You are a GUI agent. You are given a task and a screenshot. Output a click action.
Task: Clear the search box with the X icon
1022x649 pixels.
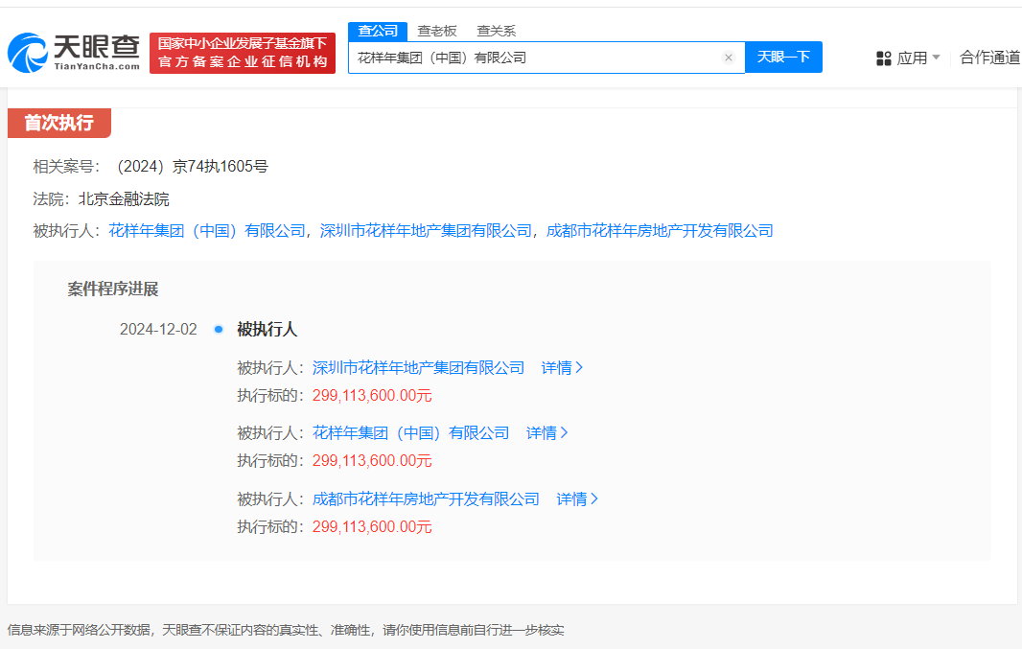(729, 58)
